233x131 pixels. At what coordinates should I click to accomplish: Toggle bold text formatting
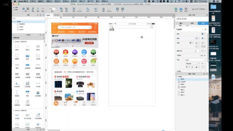pos(187,67)
